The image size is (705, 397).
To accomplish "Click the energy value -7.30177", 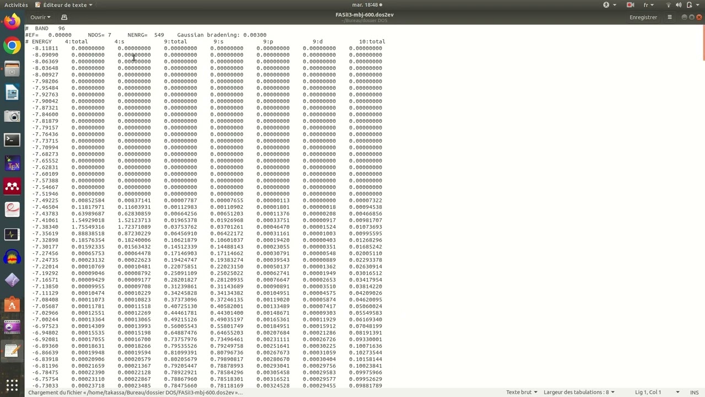I will (45, 246).
